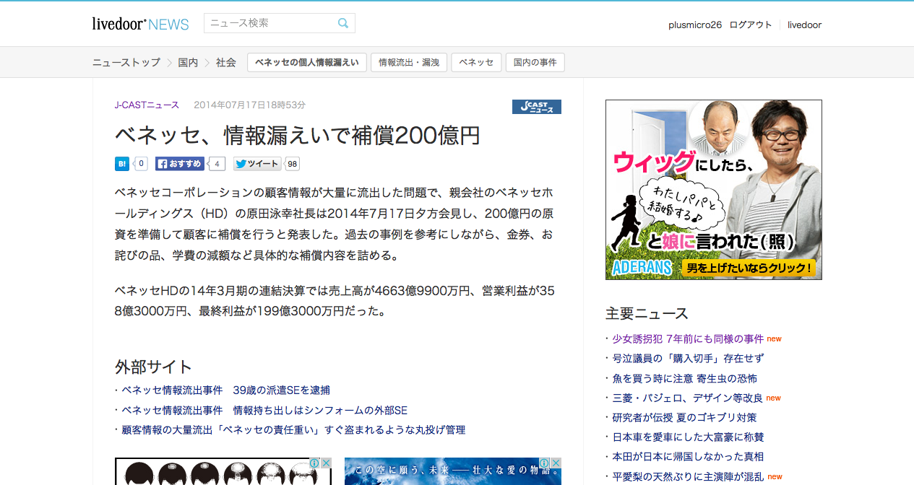
Task: Open news 研究者が伝授 夏のゴキブリ対策
Action: (684, 417)
